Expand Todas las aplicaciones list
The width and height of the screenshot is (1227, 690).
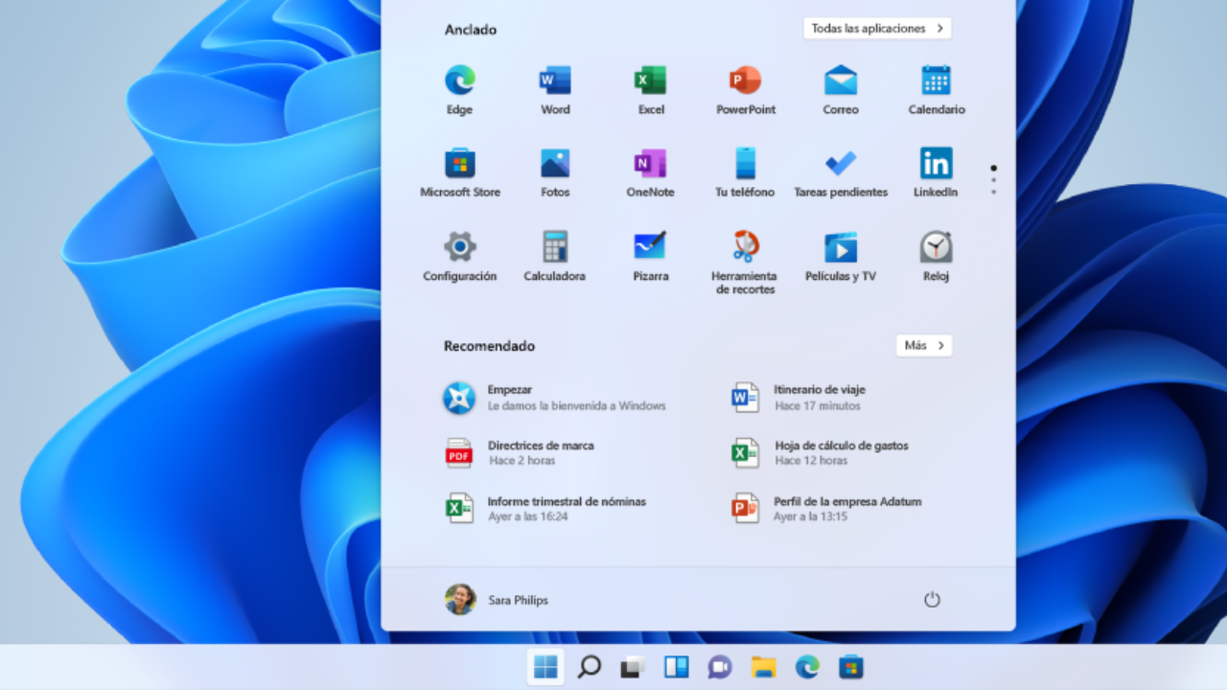[x=877, y=29]
